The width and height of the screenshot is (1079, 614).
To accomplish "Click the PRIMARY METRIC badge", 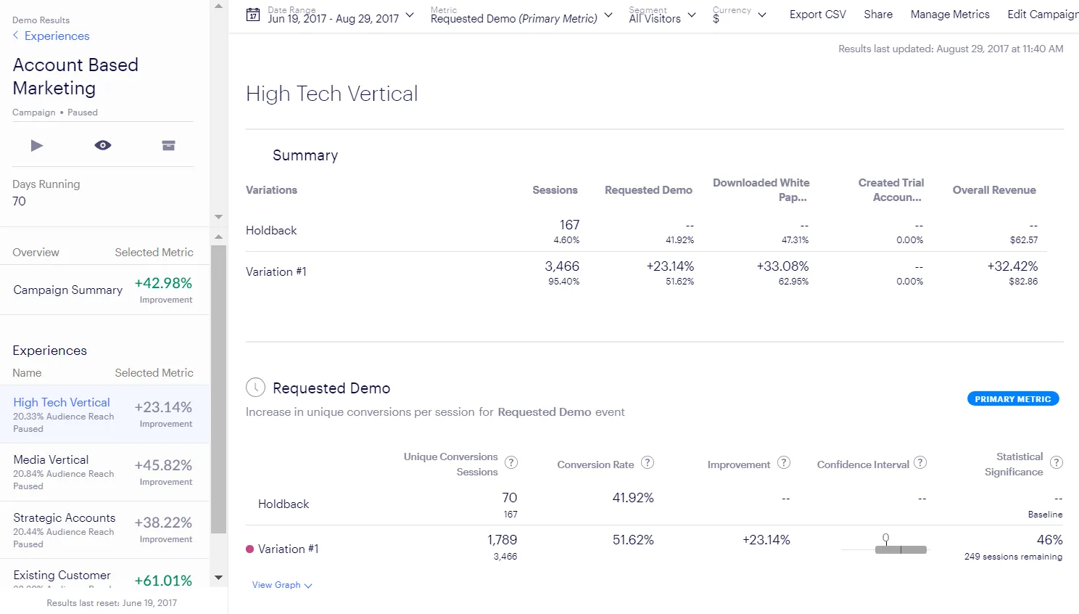I will coord(1013,399).
